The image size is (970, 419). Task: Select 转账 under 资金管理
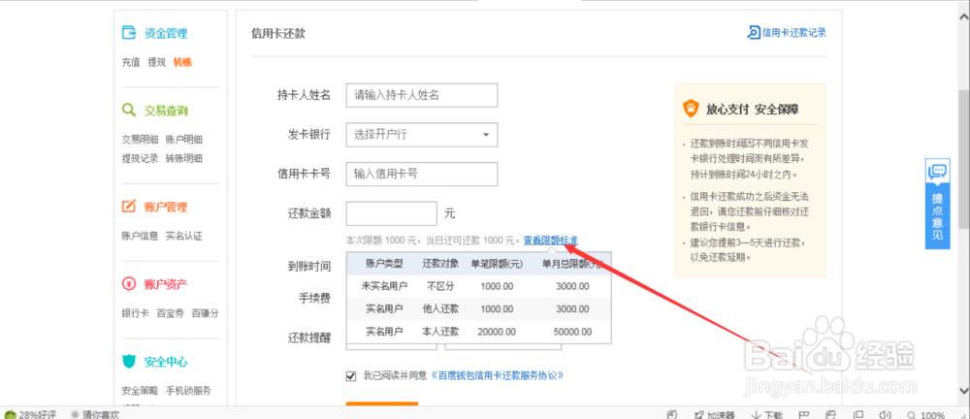pos(183,62)
